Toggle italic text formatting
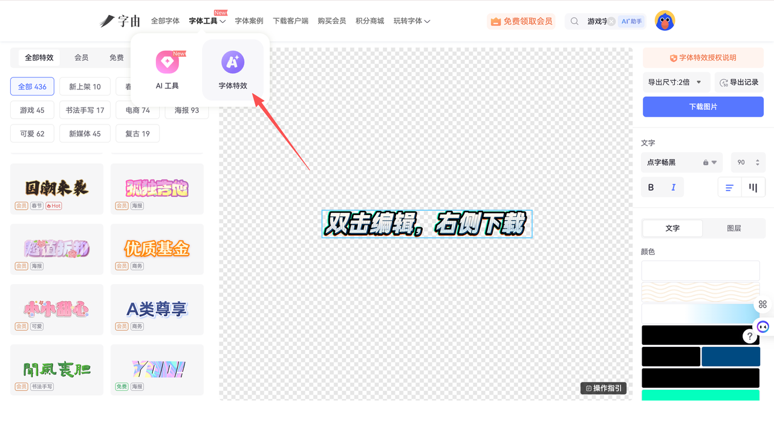 (673, 187)
